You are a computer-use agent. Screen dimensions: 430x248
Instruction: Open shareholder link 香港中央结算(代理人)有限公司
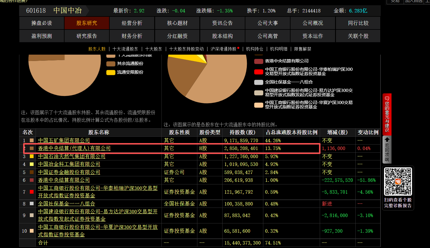(x=74, y=148)
